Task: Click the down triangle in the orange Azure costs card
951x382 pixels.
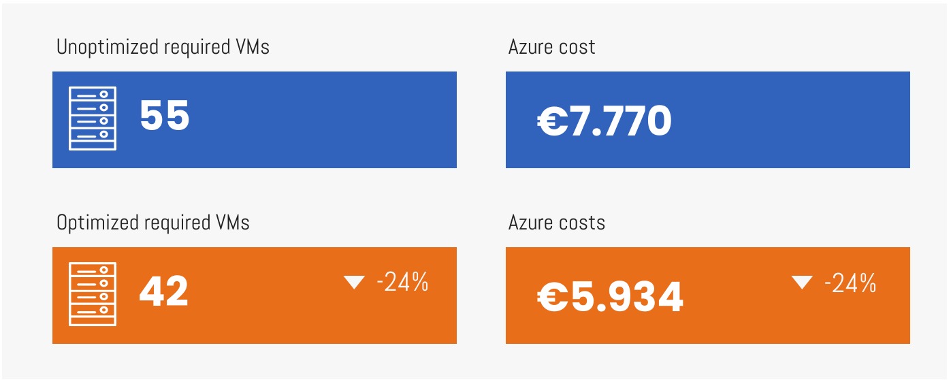Action: [802, 282]
